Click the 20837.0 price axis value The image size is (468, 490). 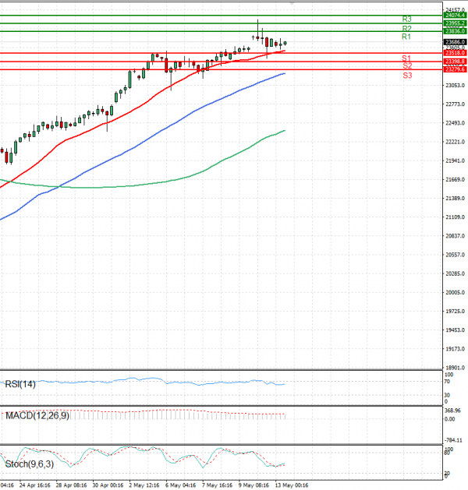[x=456, y=236]
